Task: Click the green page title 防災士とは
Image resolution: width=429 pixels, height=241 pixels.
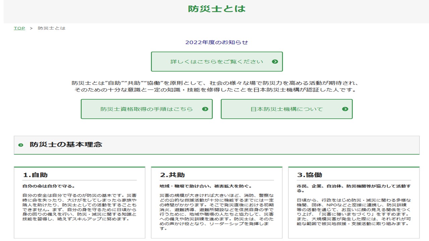Action: click(x=217, y=9)
